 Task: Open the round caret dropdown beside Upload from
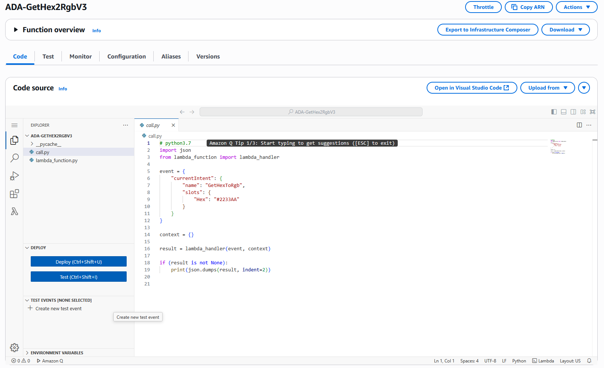[584, 88]
